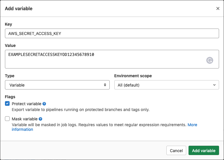The width and height of the screenshot is (224, 160).
Task: Enable the Mask variable checkbox
Action: point(7,119)
